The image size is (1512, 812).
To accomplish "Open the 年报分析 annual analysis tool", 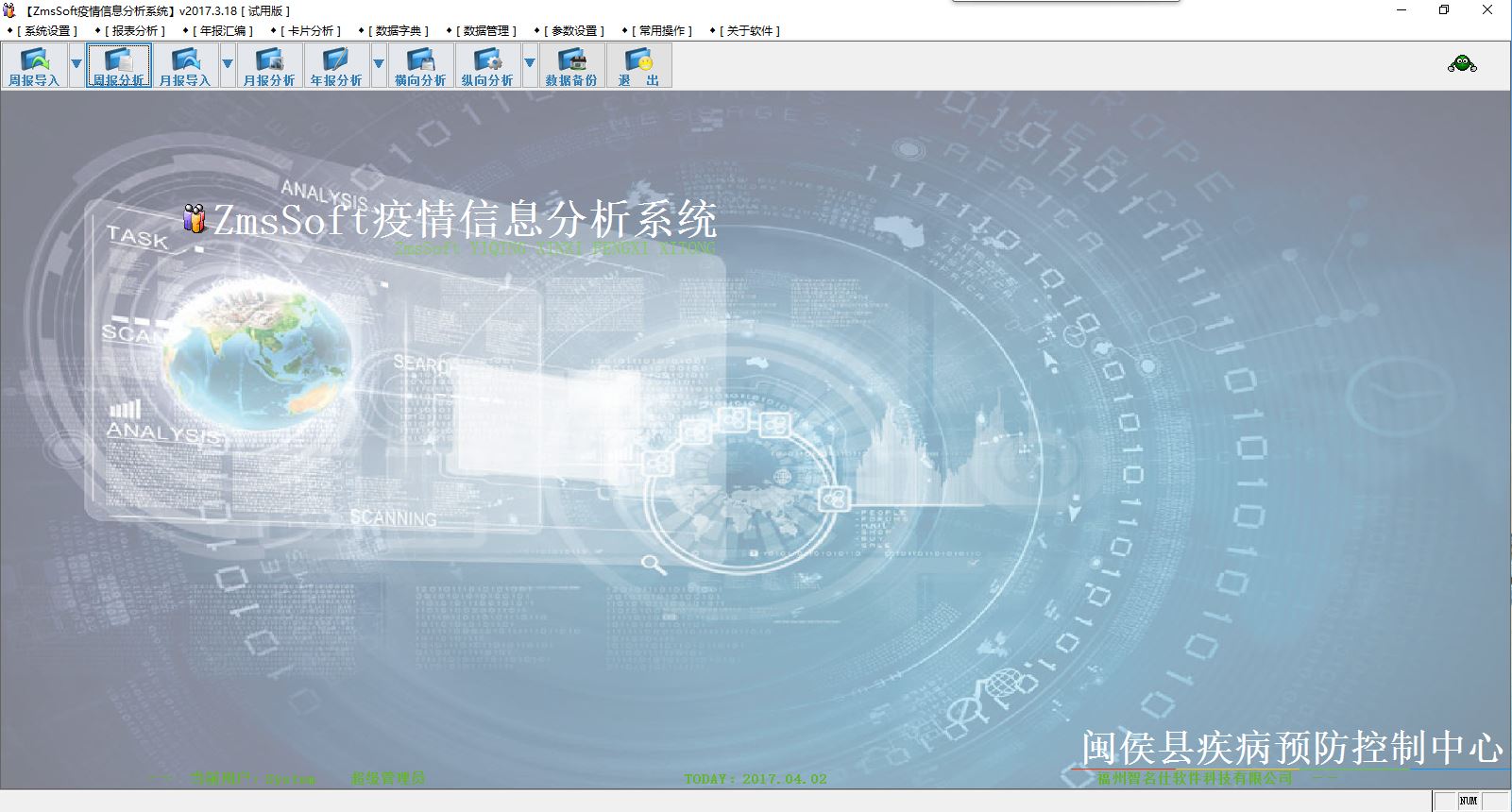I will click(336, 66).
